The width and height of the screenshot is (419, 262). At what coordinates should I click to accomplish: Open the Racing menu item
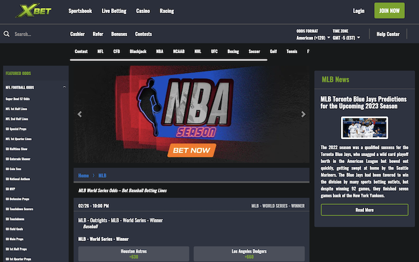click(x=166, y=11)
